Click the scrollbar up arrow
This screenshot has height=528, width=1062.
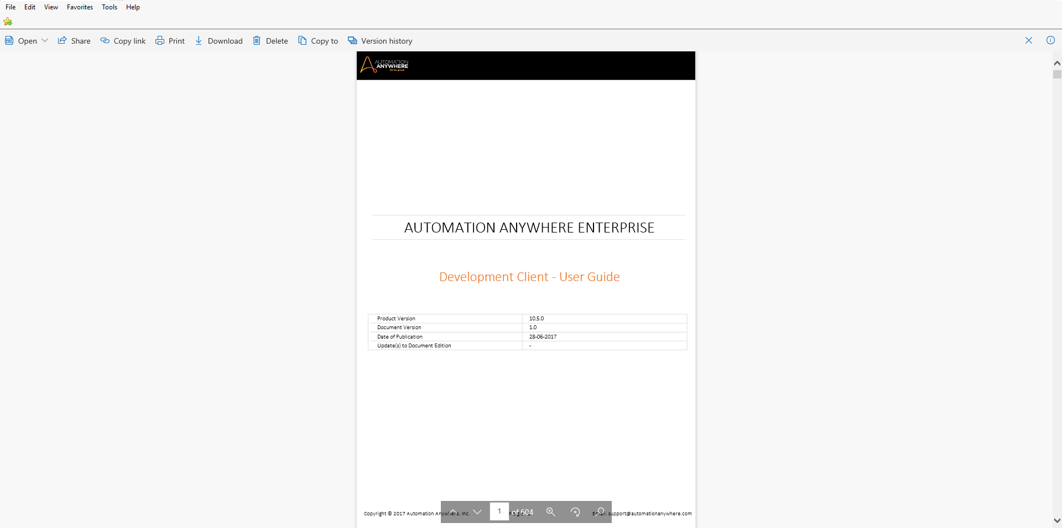1057,63
